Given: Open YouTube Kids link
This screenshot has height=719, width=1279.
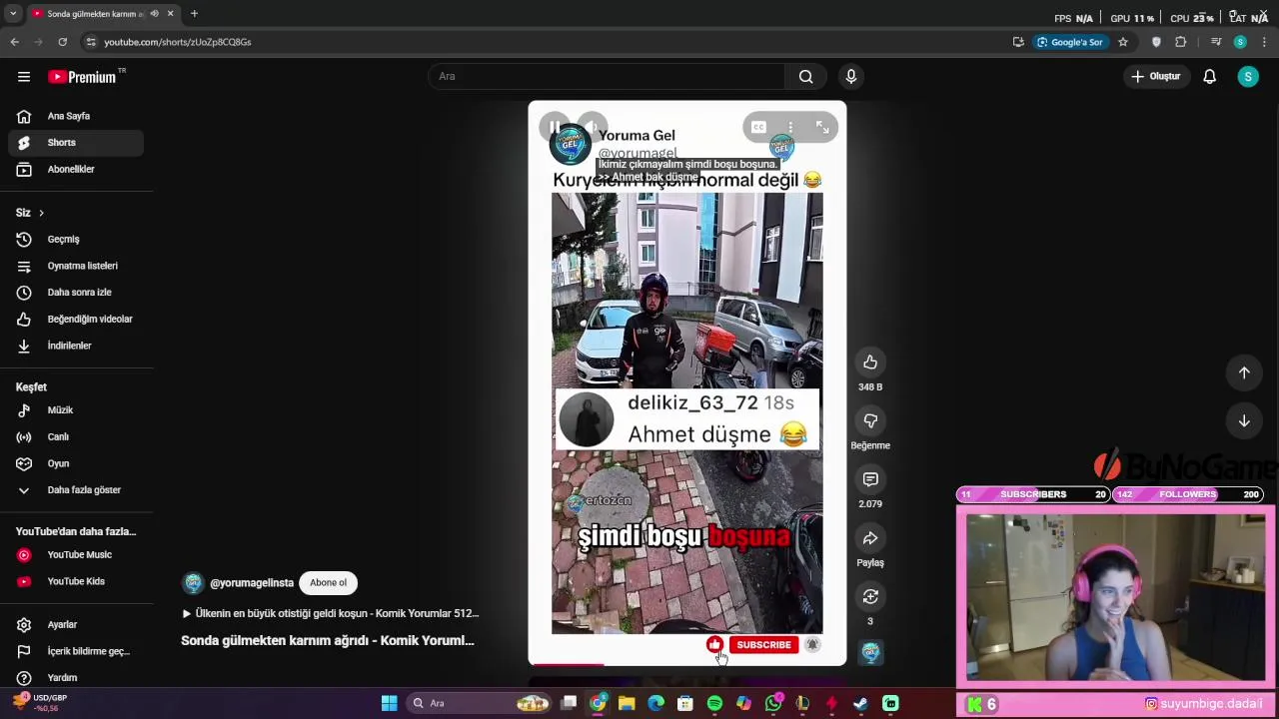Looking at the screenshot, I should pyautogui.click(x=75, y=581).
